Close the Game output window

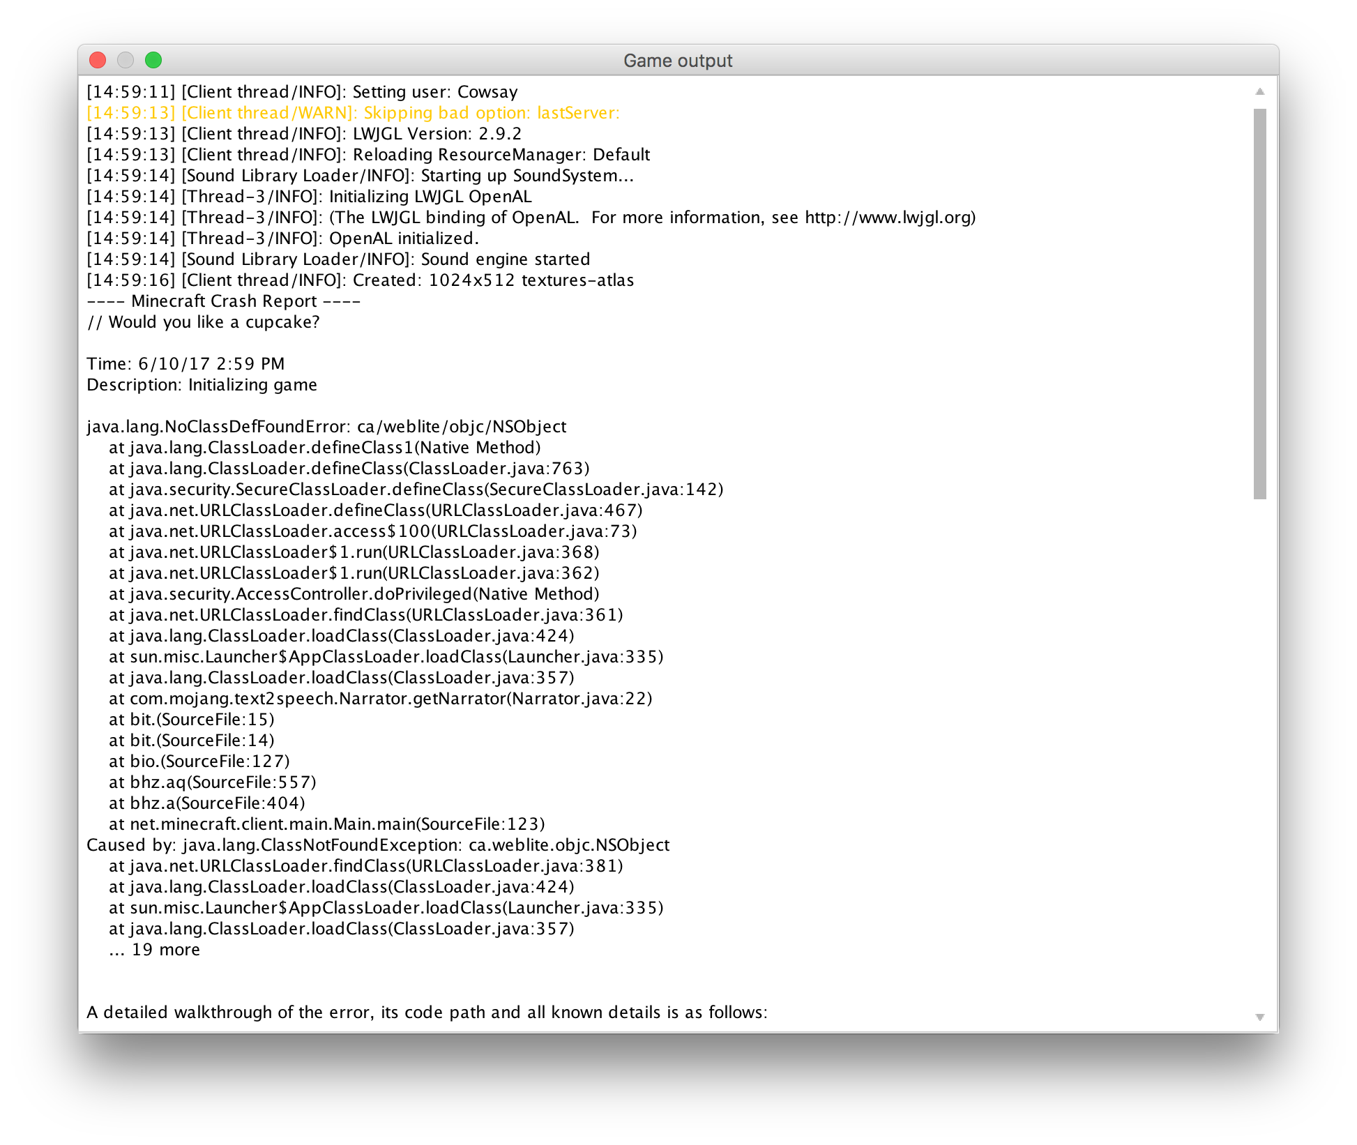pos(98,61)
